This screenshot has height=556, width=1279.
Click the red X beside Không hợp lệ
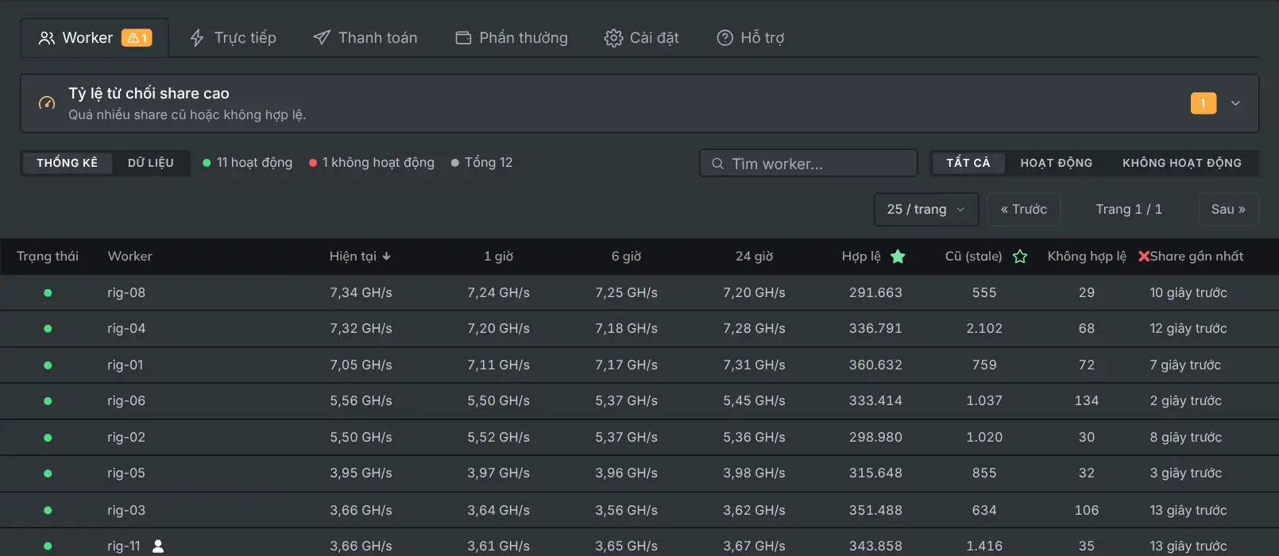point(1144,257)
